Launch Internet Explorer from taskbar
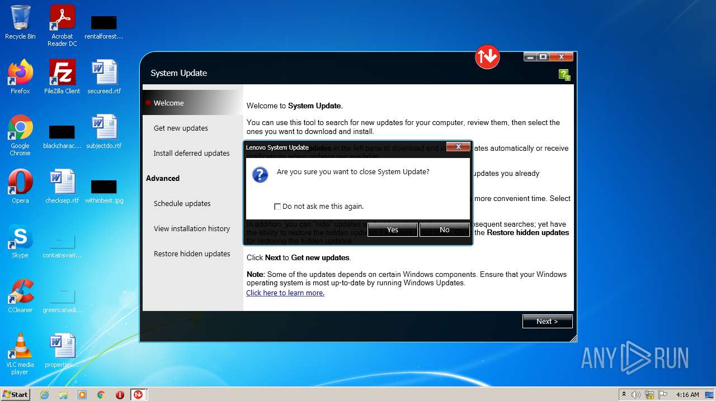The width and height of the screenshot is (716, 402). tap(45, 394)
